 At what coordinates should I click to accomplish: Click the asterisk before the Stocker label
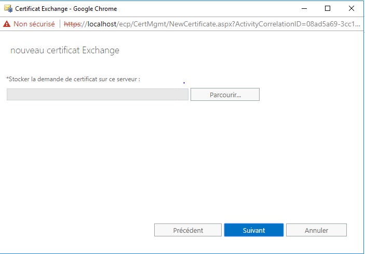pos(7,78)
